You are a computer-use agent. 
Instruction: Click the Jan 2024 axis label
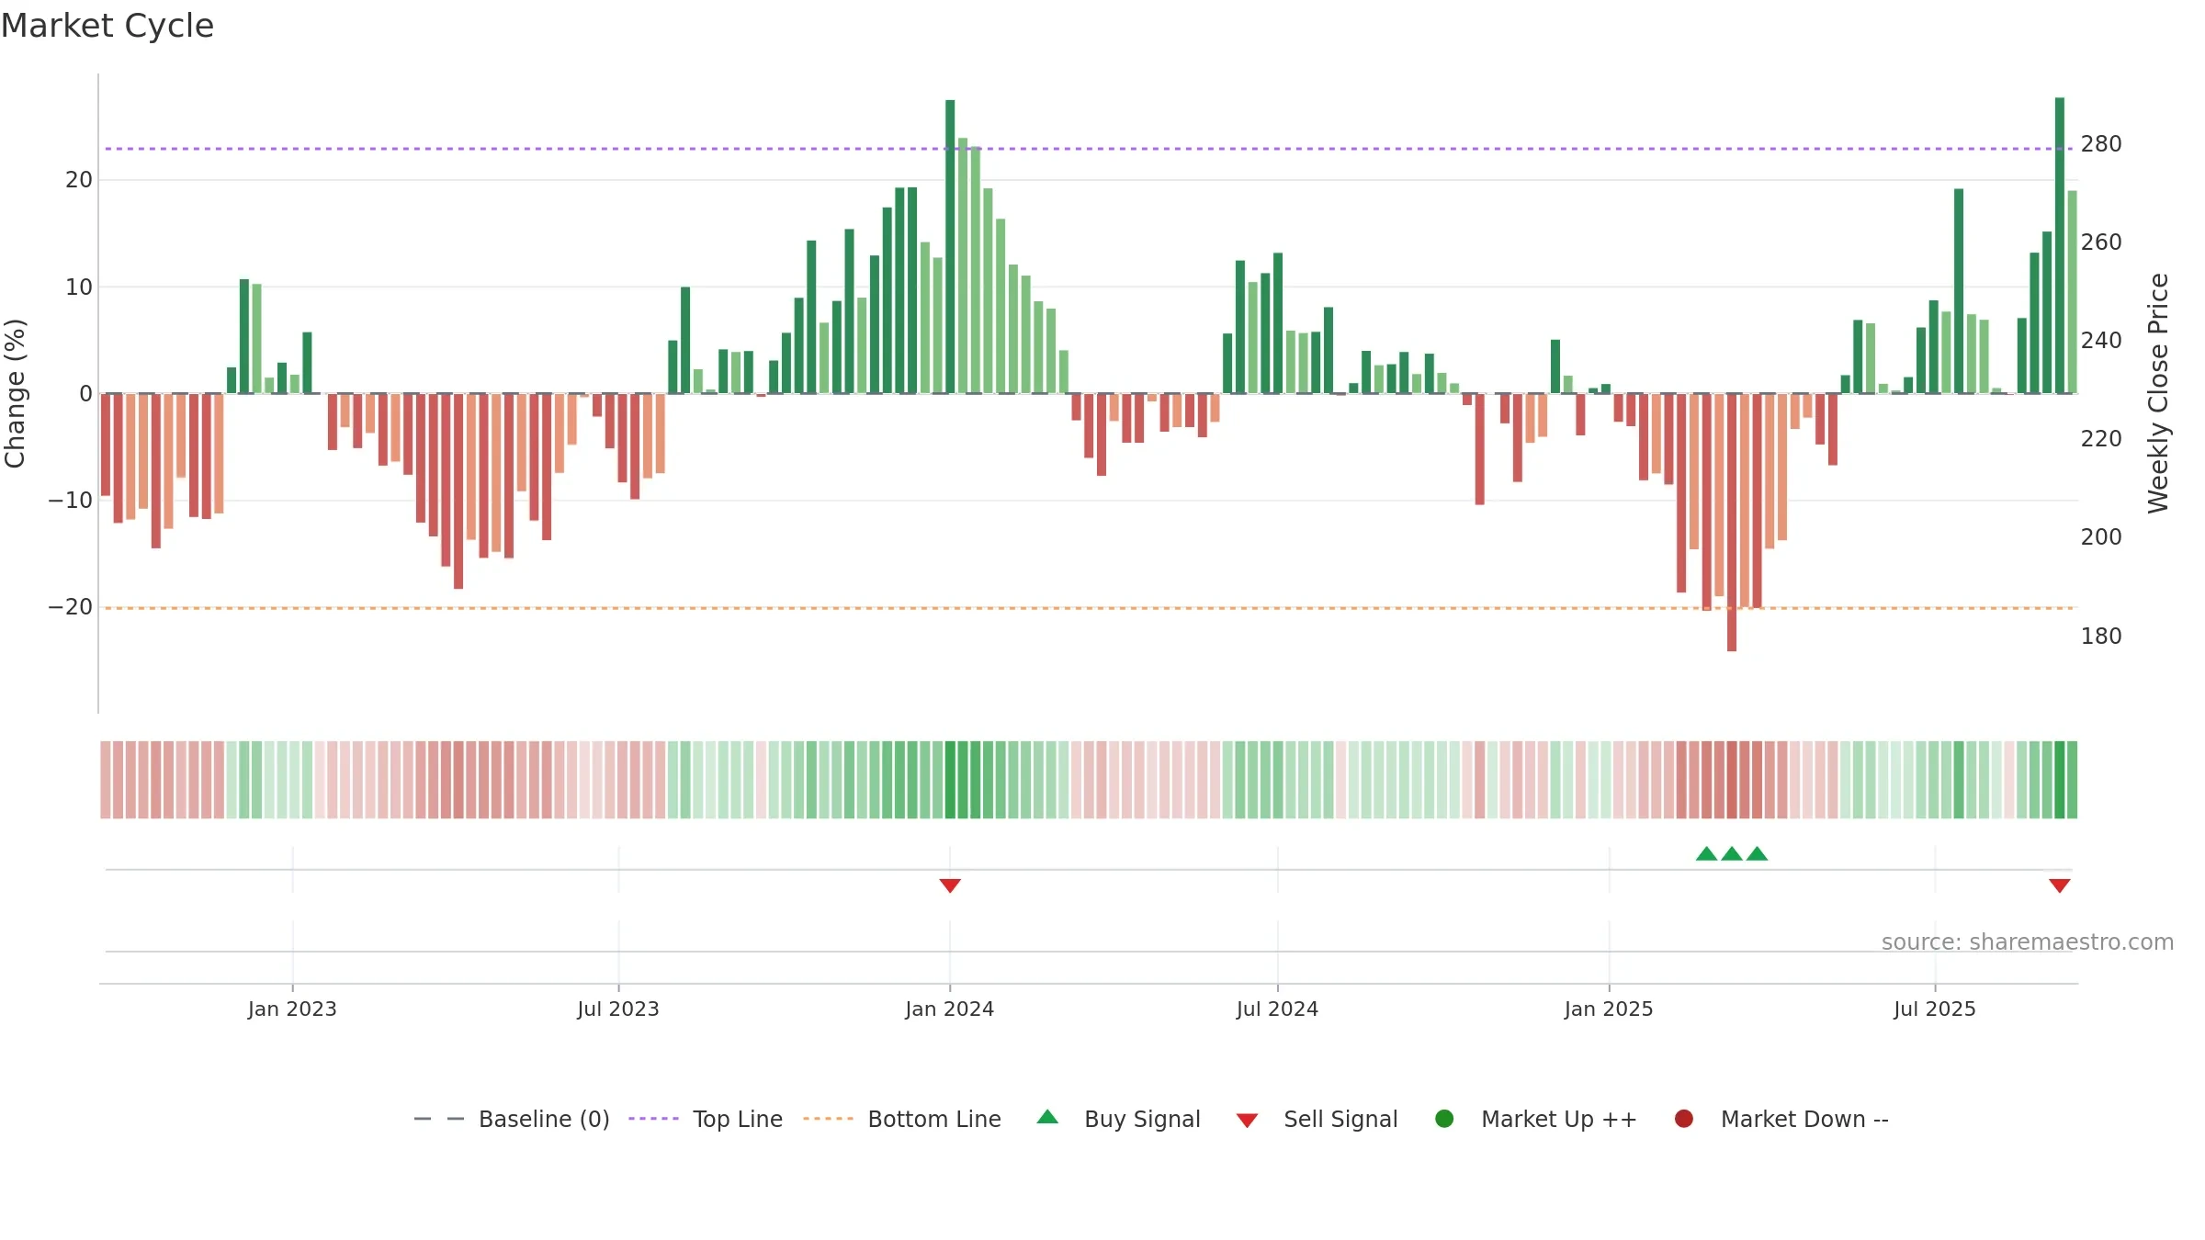(x=950, y=1009)
